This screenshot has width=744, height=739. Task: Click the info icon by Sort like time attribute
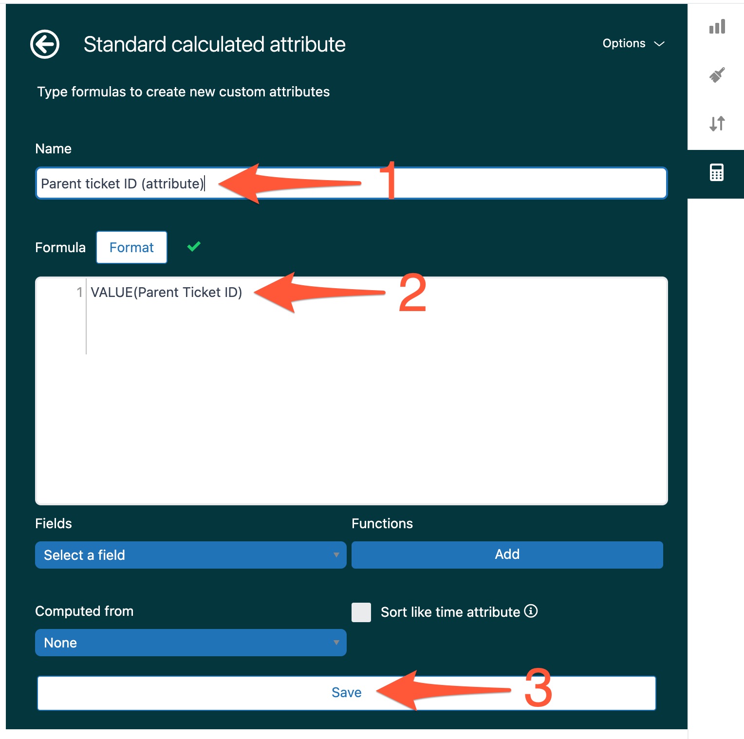coord(531,611)
